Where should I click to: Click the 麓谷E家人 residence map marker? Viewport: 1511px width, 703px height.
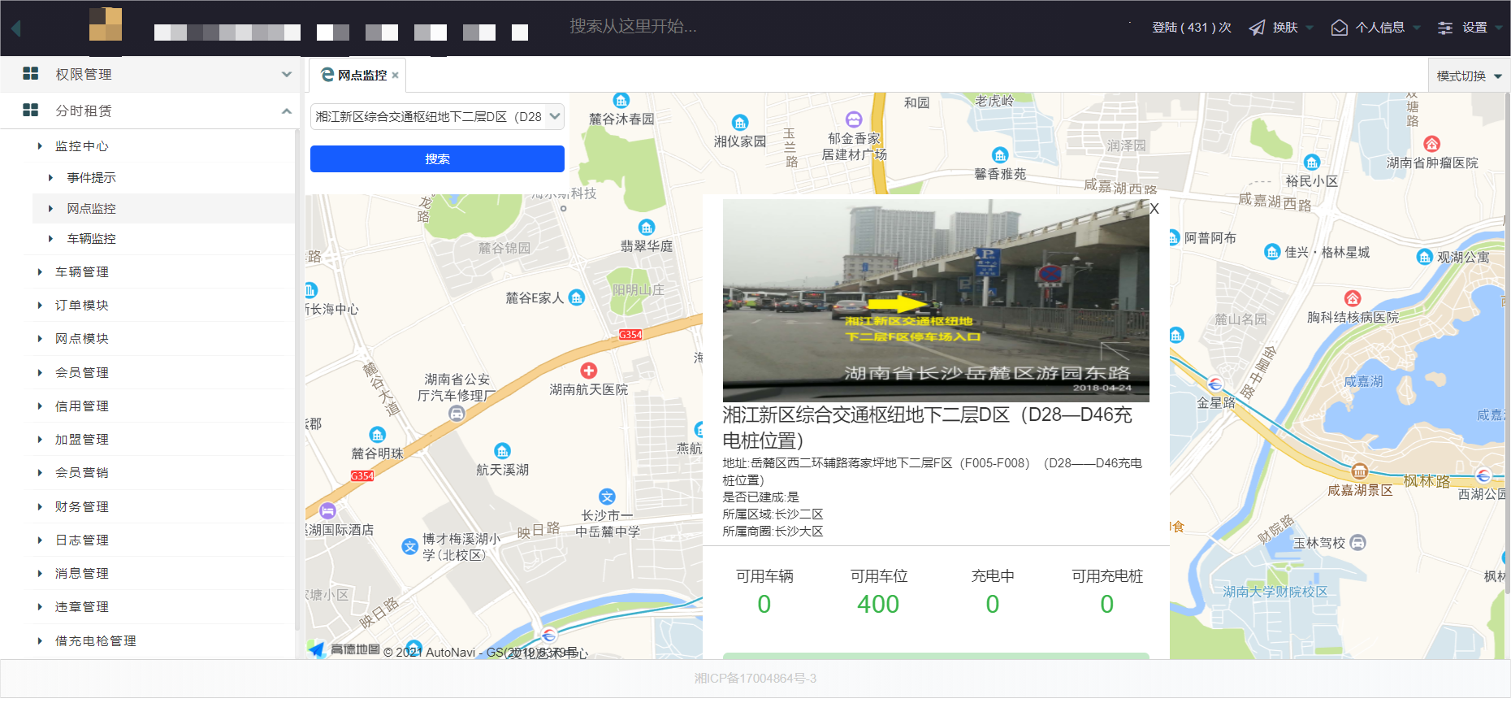click(x=577, y=297)
